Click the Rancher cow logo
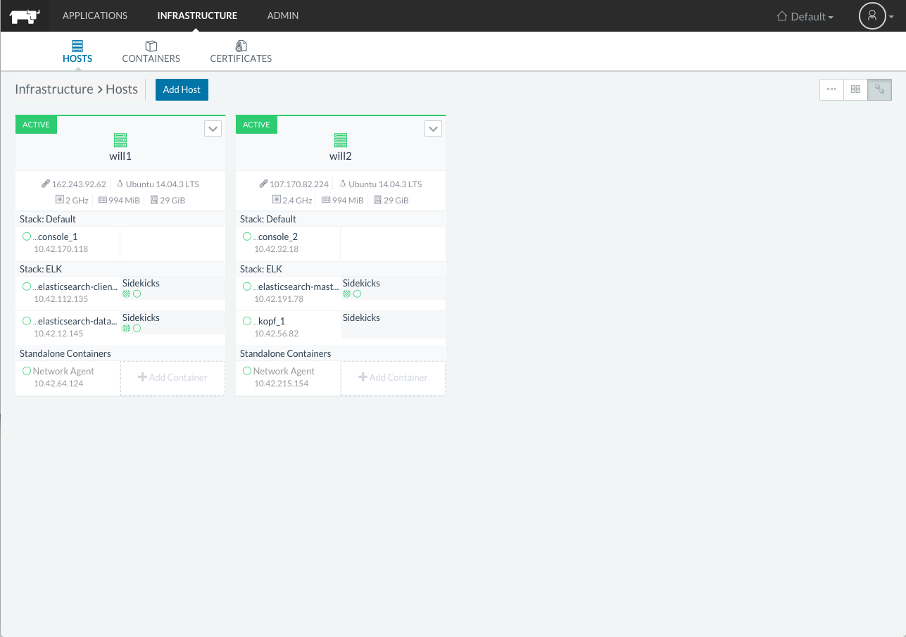Viewport: 906px width, 637px height. click(25, 15)
